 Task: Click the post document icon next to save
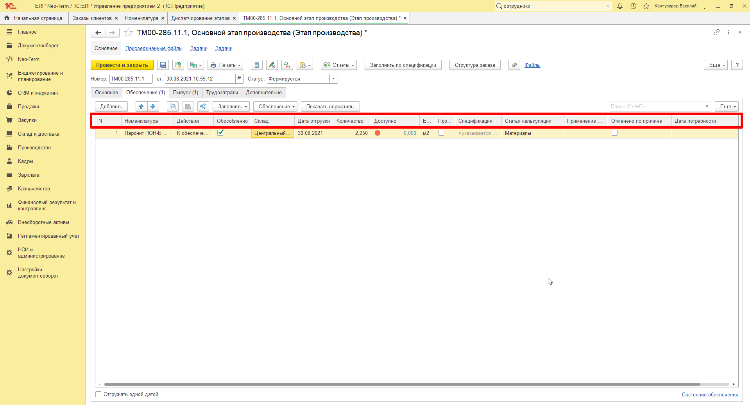[x=178, y=65]
